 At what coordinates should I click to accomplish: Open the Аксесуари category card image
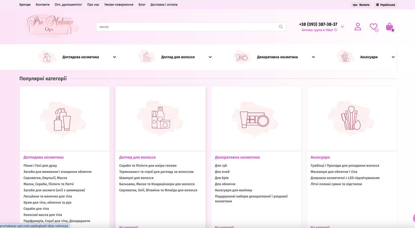[352, 119]
